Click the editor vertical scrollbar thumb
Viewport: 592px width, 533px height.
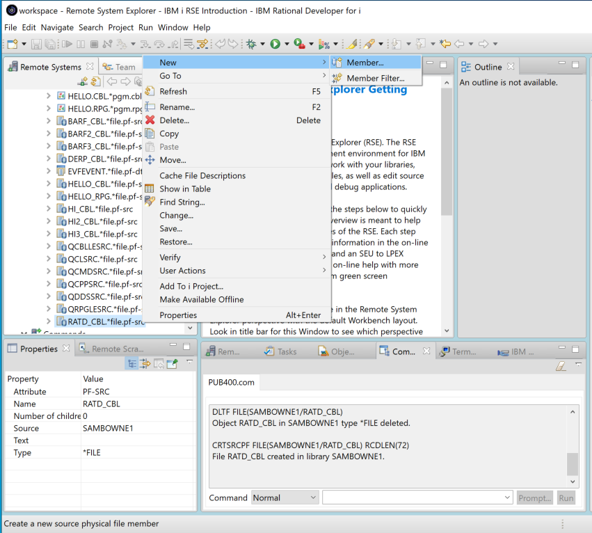click(x=447, y=152)
